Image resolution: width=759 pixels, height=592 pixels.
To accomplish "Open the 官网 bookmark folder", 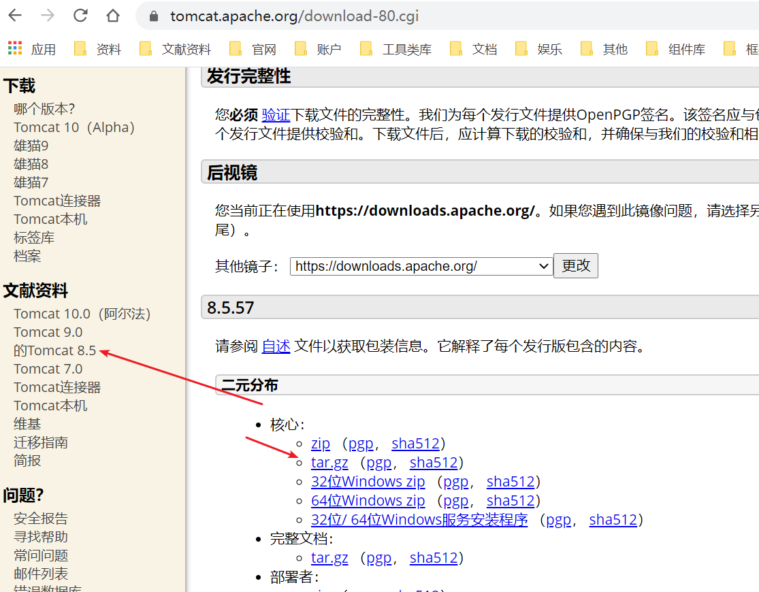I will point(253,49).
